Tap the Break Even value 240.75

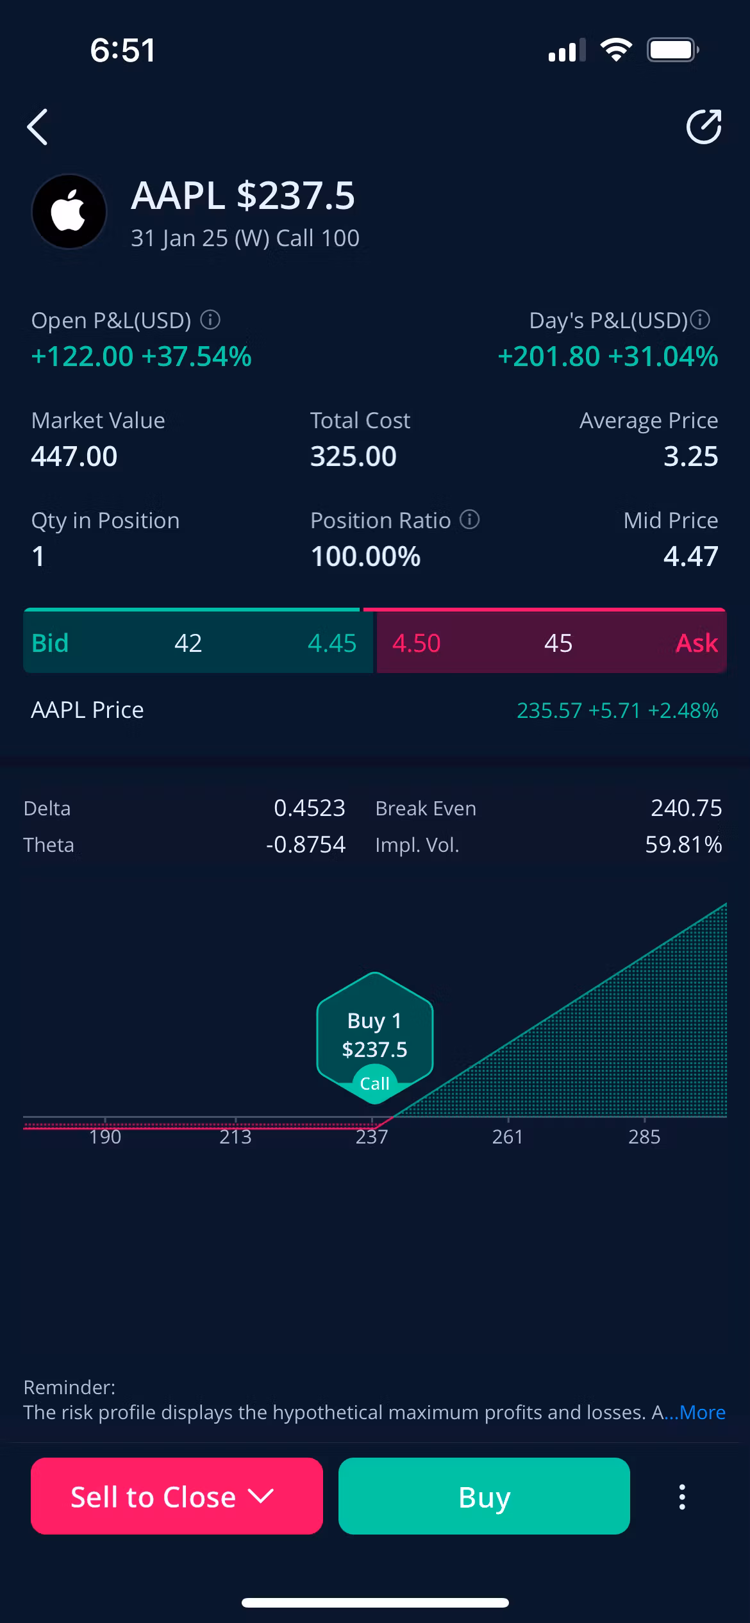[x=686, y=808]
